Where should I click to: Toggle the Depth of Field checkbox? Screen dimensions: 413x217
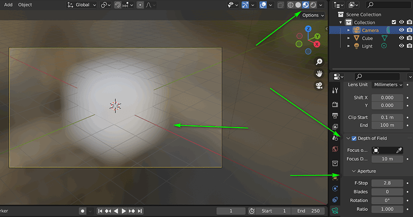[x=354, y=138]
